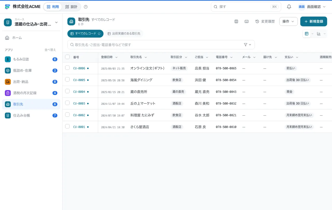332x210 pixels.
Task: Open 出荷・納品 app in sidebar
Action: (31, 82)
